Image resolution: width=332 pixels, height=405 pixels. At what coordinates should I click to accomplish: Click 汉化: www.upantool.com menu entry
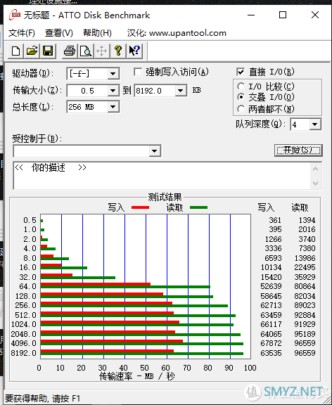177,33
